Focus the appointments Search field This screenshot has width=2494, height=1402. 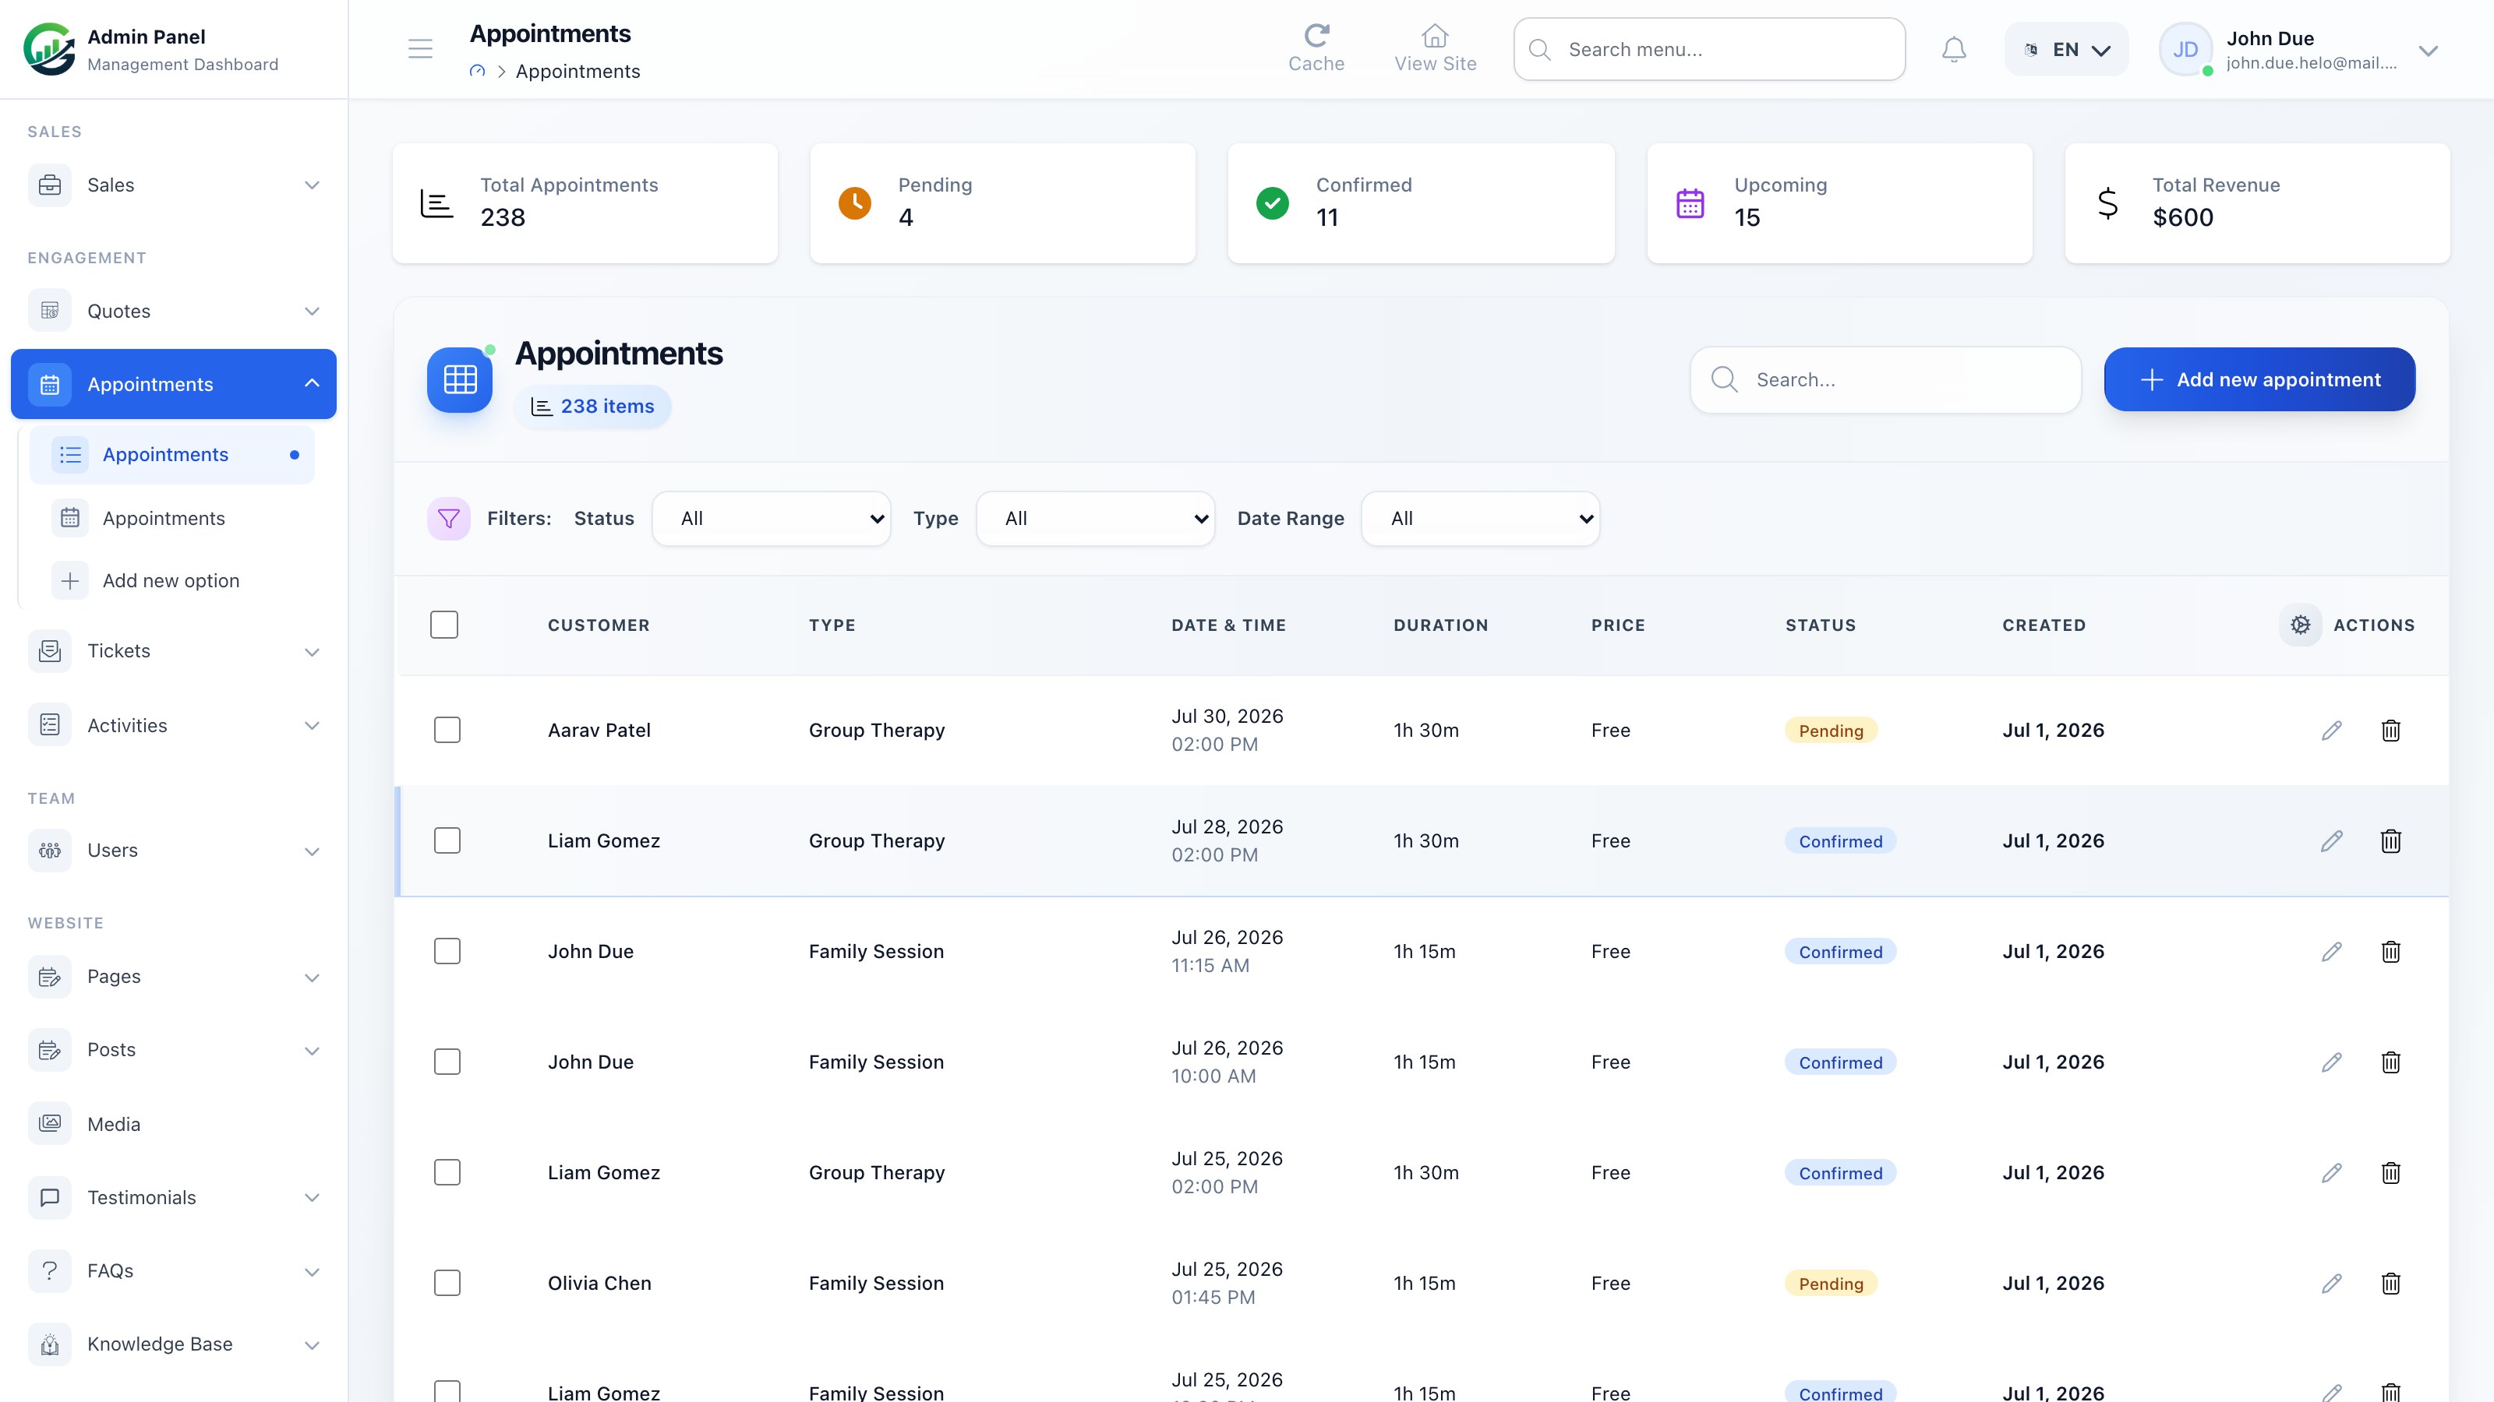coord(1886,379)
